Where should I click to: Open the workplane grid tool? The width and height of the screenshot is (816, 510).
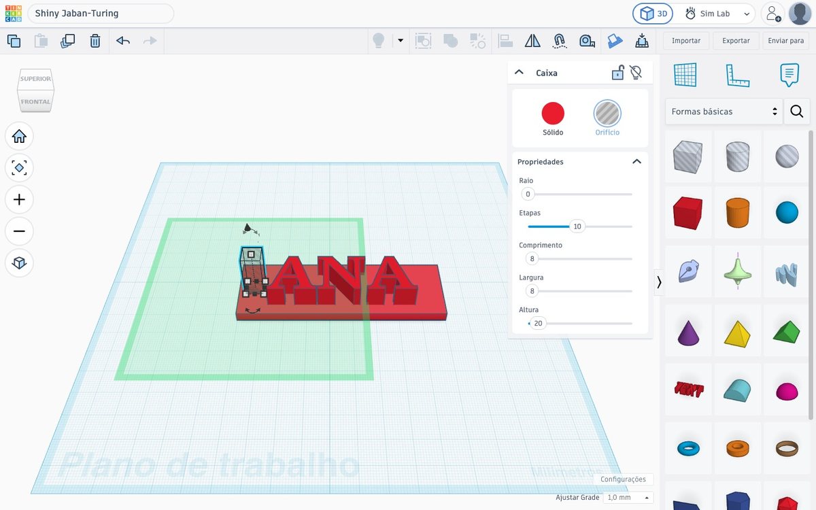(x=685, y=75)
